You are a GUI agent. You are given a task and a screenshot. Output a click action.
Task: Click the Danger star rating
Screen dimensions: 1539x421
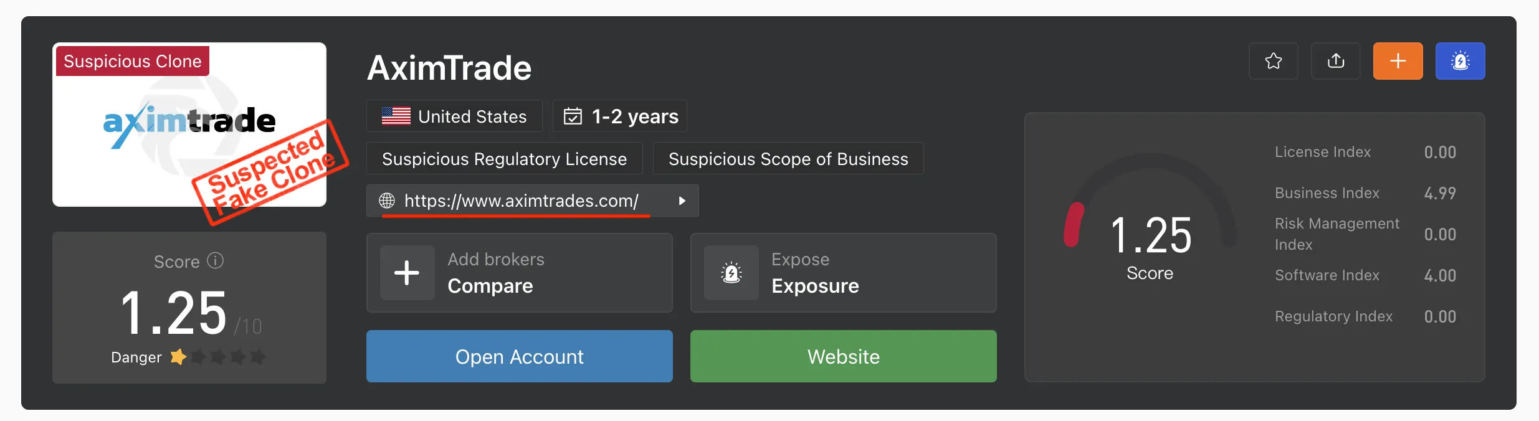click(x=218, y=357)
